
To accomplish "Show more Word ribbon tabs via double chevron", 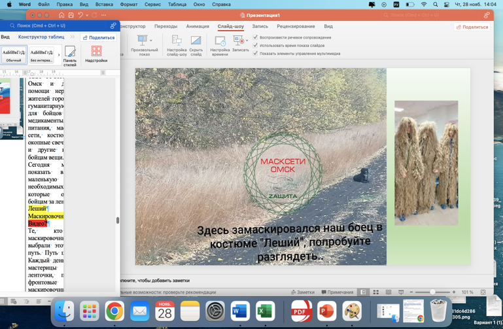I will 73,37.
